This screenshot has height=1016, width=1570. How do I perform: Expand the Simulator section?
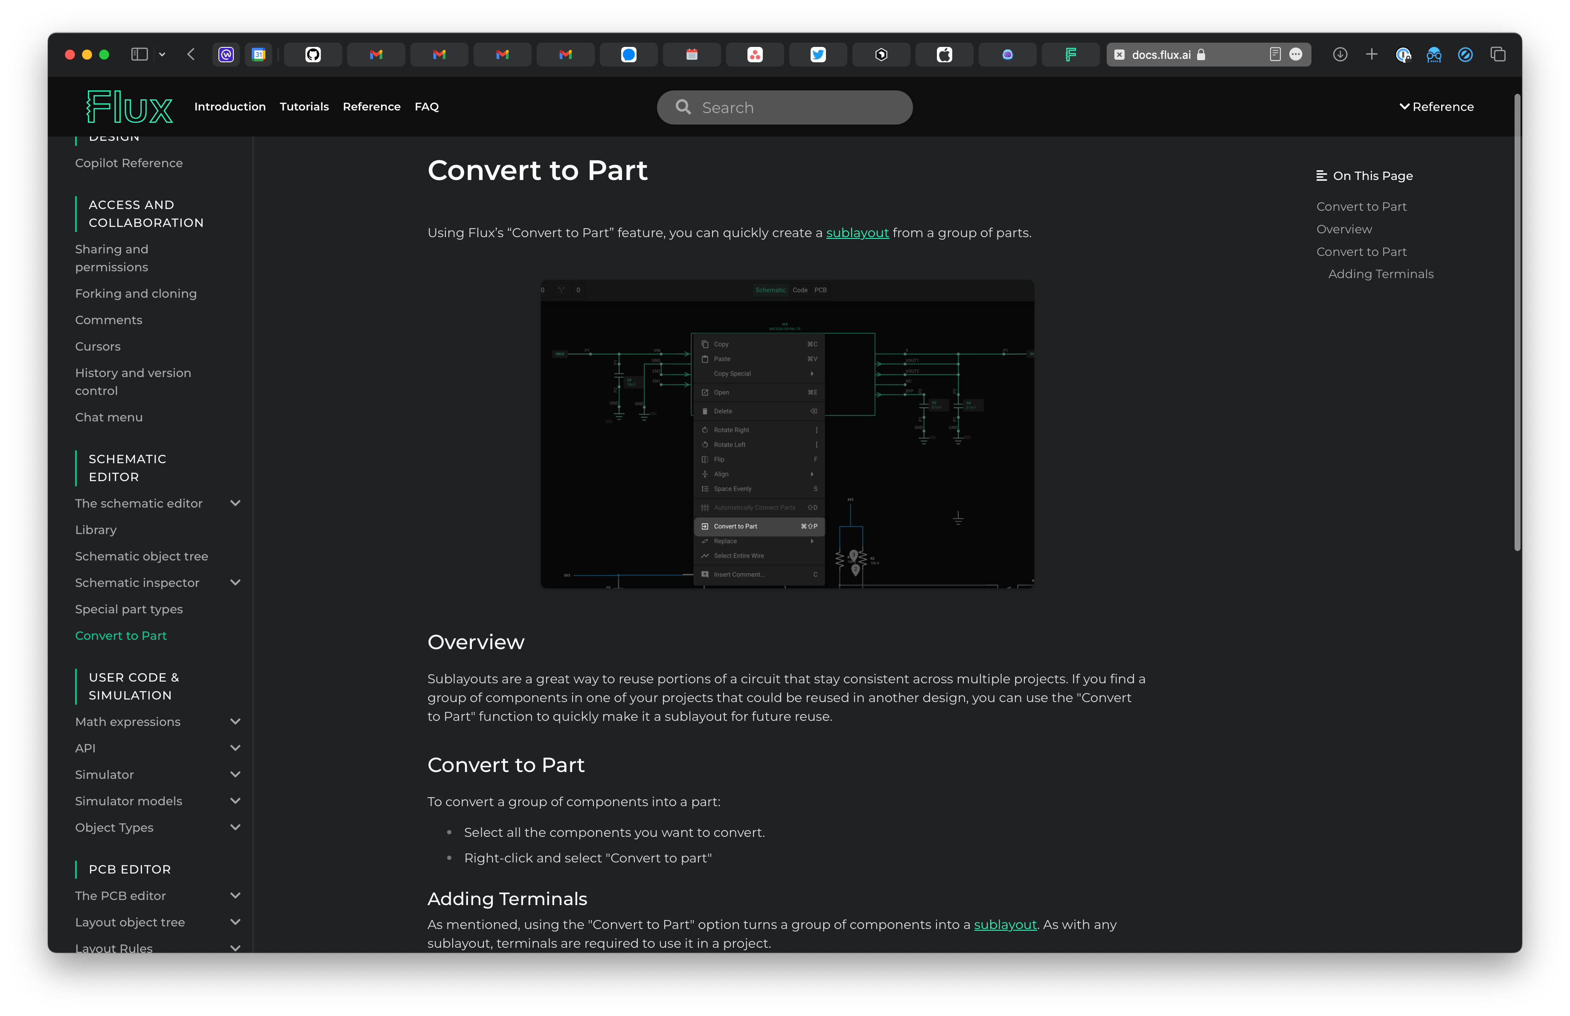point(235,774)
